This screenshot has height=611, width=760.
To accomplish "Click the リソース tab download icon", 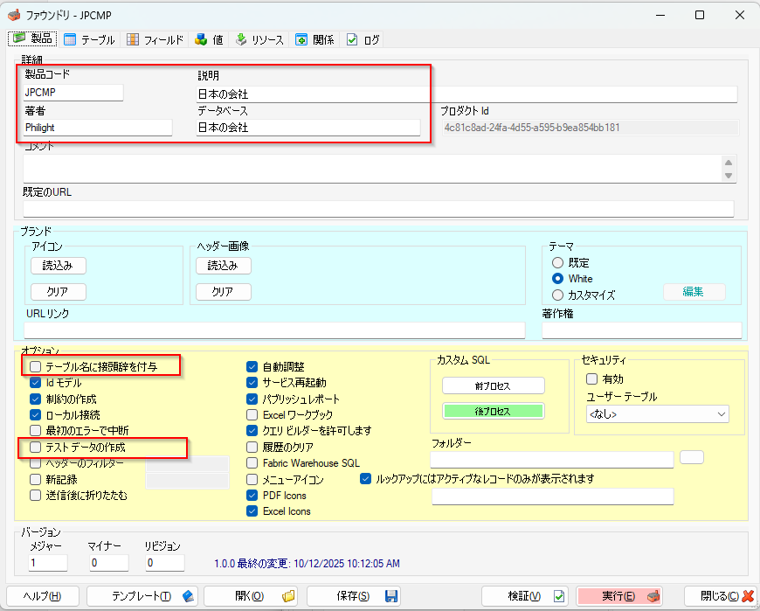I will 241,39.
